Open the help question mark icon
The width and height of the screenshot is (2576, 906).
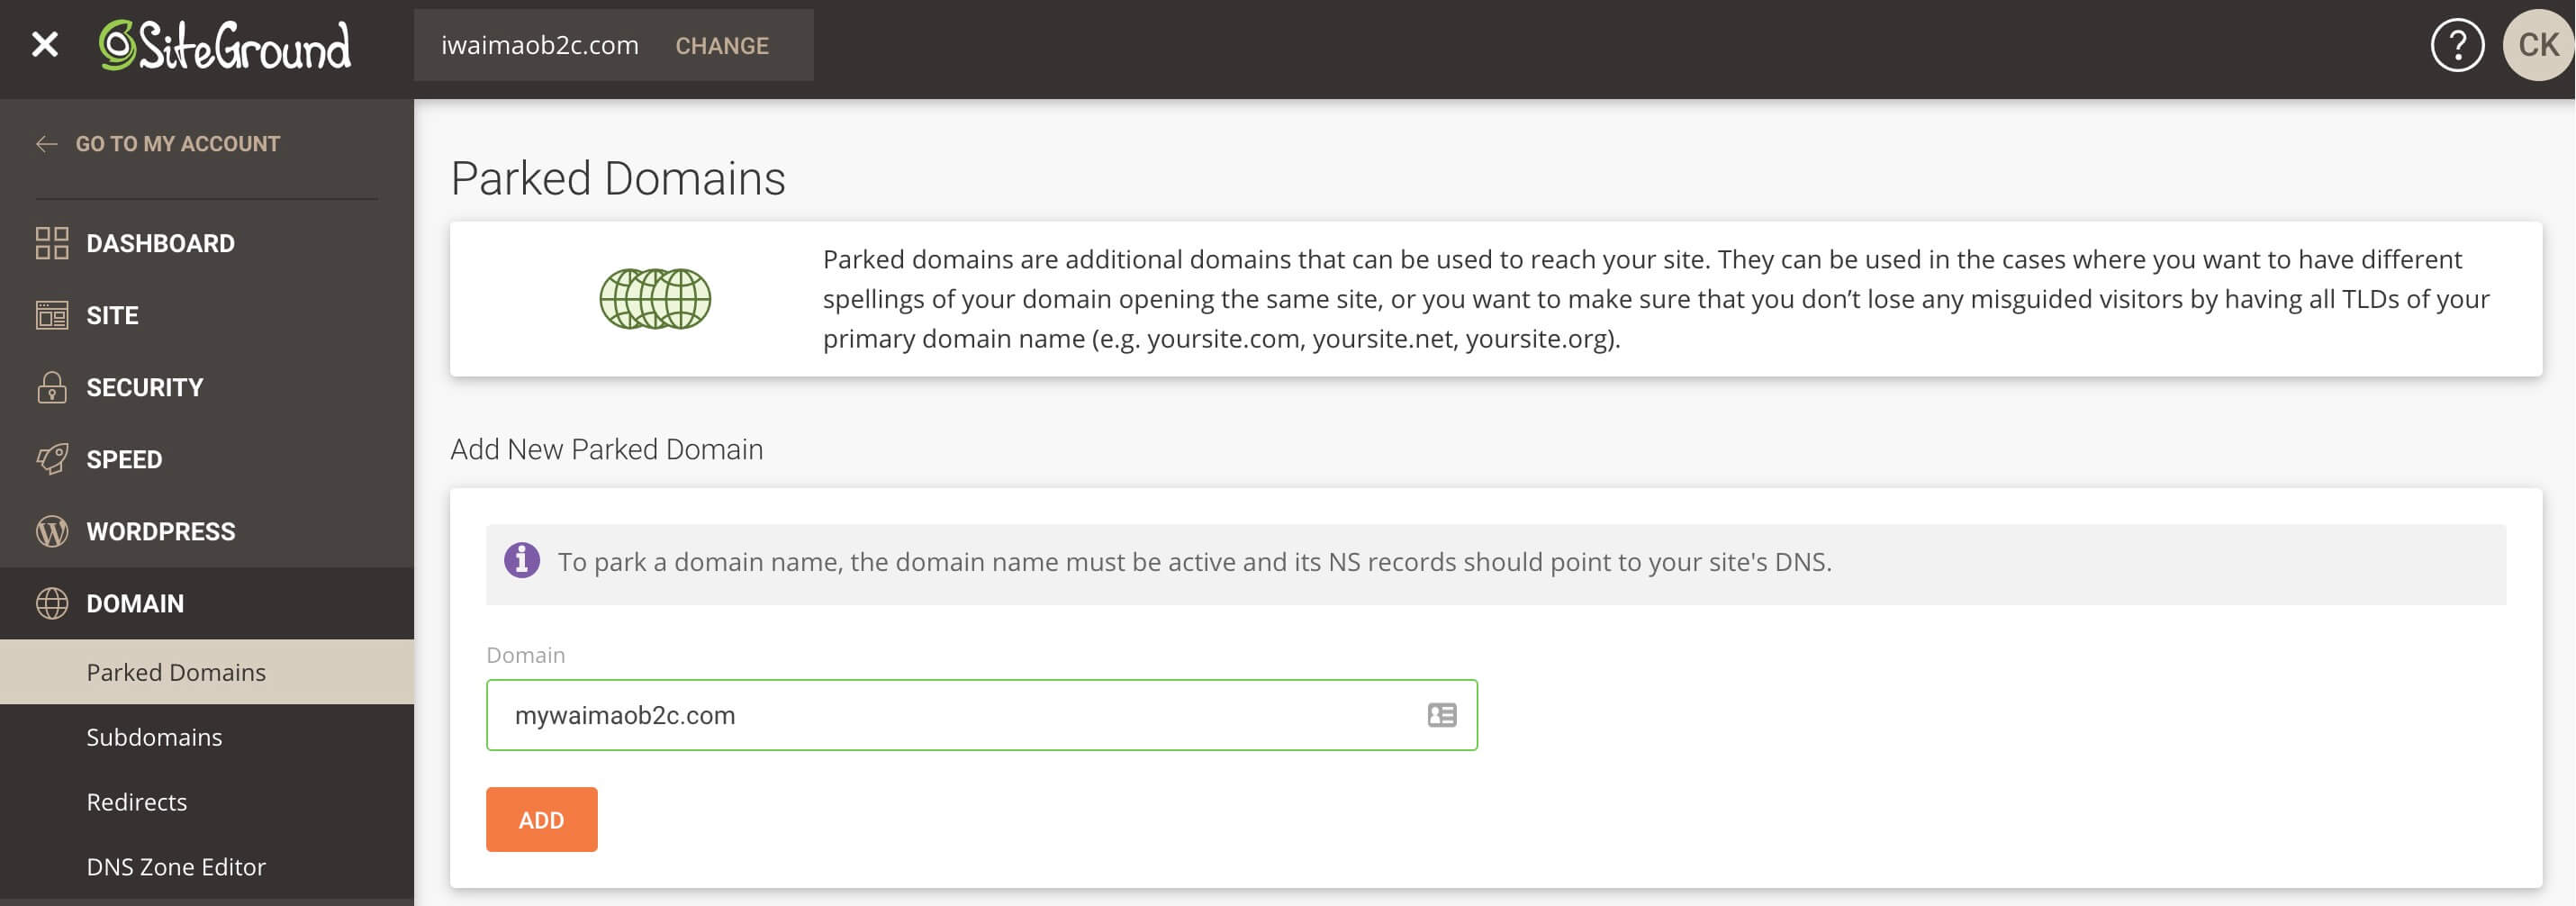pyautogui.click(x=2456, y=45)
